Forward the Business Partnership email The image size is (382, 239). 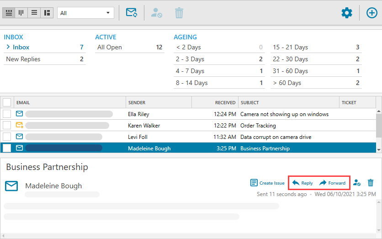pyautogui.click(x=332, y=183)
